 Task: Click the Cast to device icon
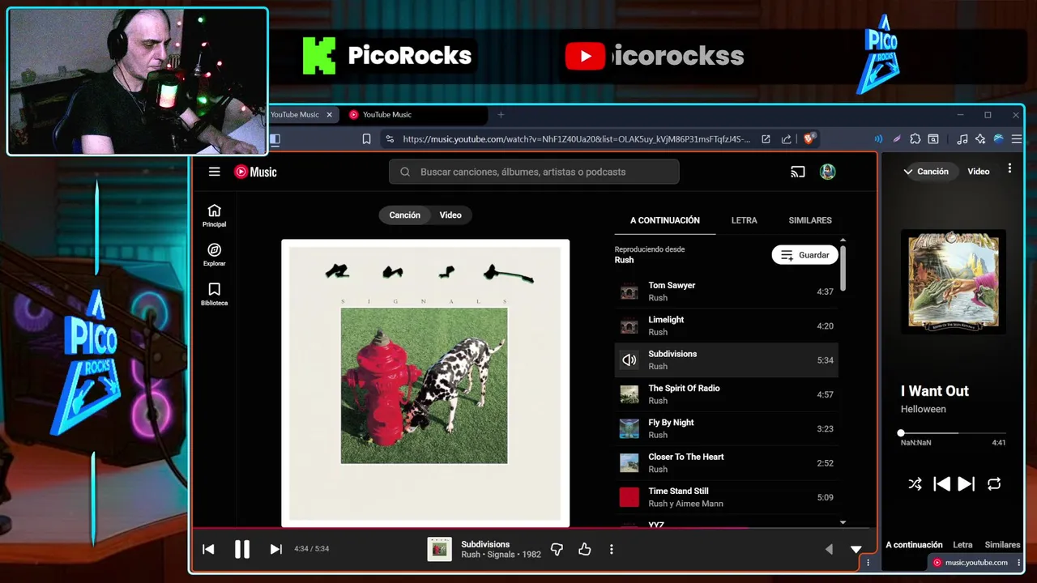[798, 172]
